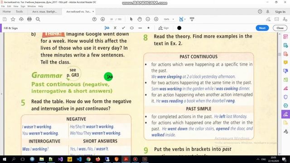Select the dot tool

[148, 28]
